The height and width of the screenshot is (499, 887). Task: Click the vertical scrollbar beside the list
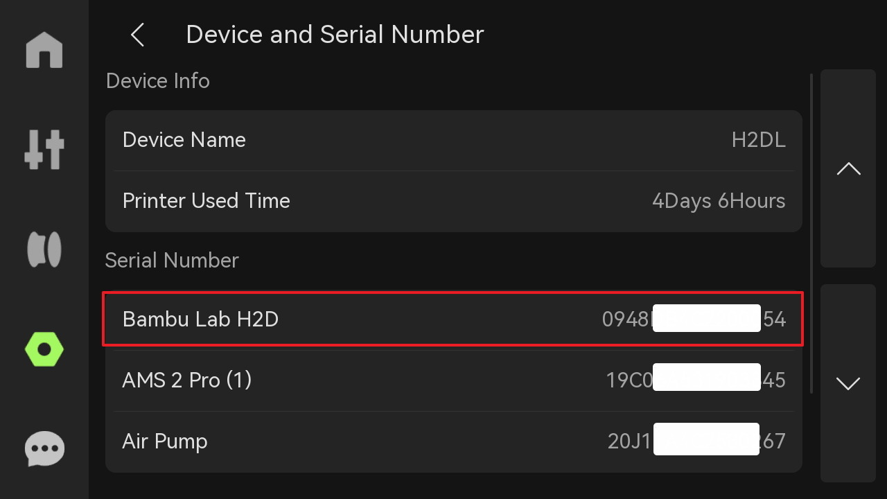coord(811,234)
